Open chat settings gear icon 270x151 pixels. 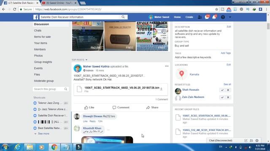[257, 141]
